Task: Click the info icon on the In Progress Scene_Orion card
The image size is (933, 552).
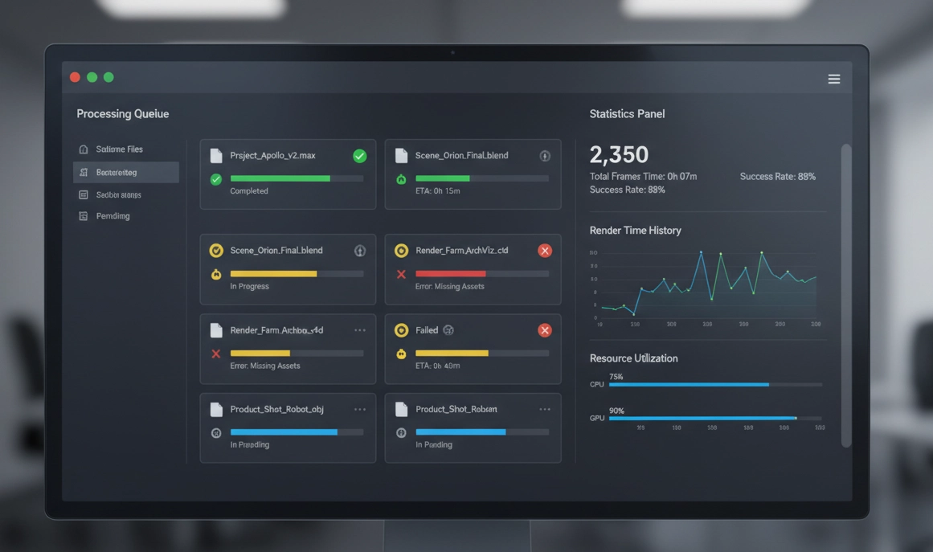Action: (360, 251)
